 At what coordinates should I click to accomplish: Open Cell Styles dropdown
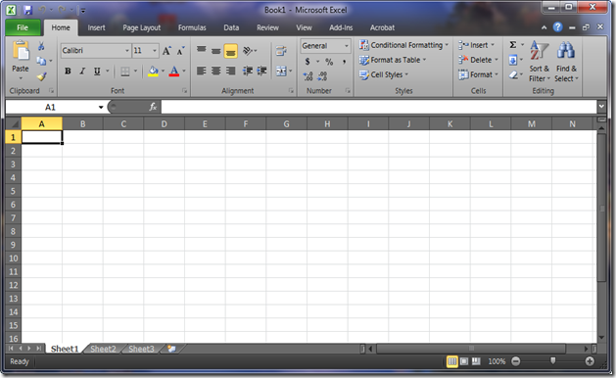tap(384, 74)
